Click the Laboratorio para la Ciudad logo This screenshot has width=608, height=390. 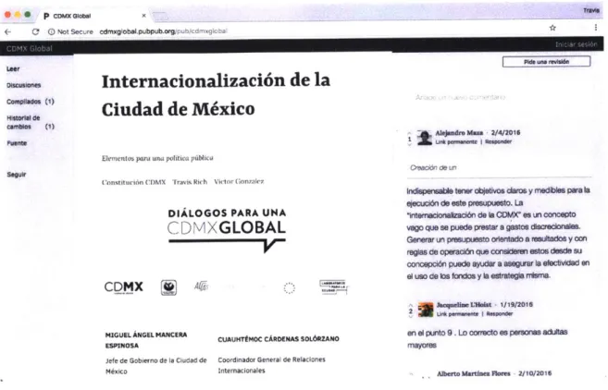333,287
